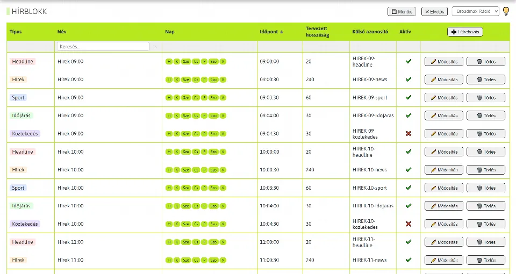Click the Sport type badge of the 09:03:30 row
This screenshot has width=516, height=274.
click(x=18, y=97)
